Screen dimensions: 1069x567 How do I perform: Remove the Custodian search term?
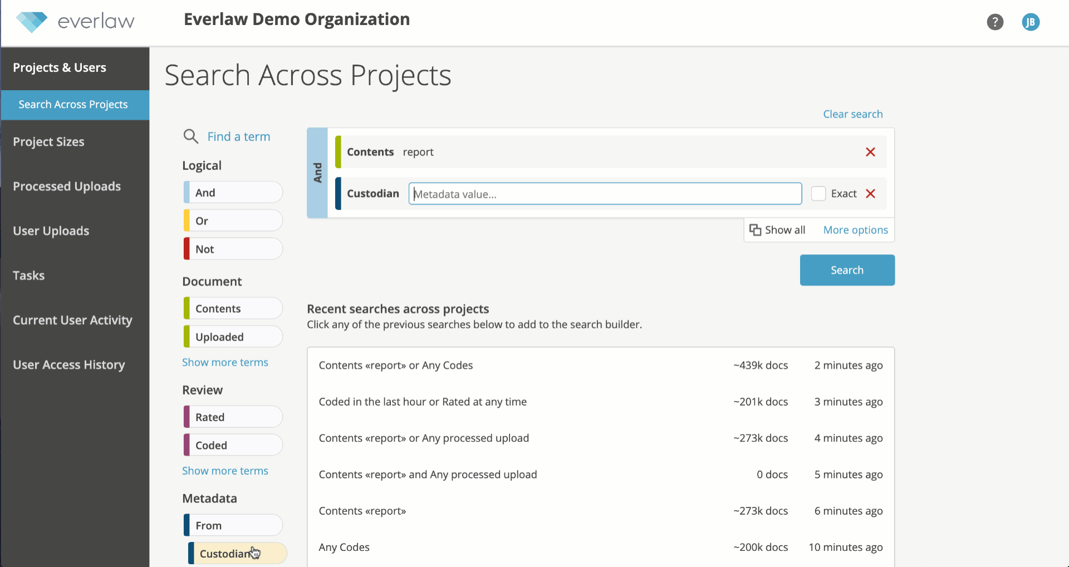[x=870, y=194]
